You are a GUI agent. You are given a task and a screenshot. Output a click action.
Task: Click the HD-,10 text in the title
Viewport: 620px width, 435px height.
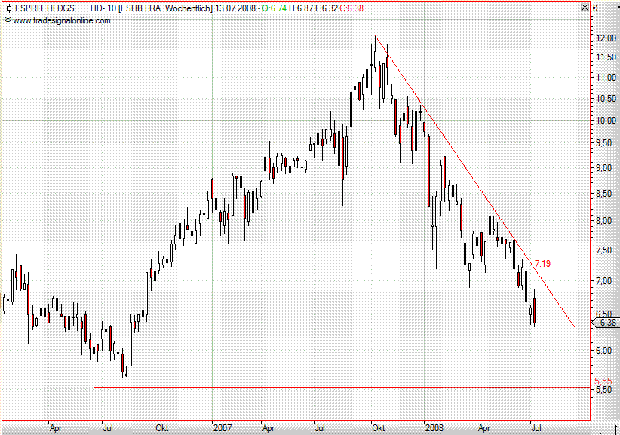103,8
